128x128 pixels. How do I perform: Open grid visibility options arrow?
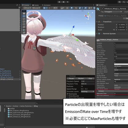pos(47,8)
